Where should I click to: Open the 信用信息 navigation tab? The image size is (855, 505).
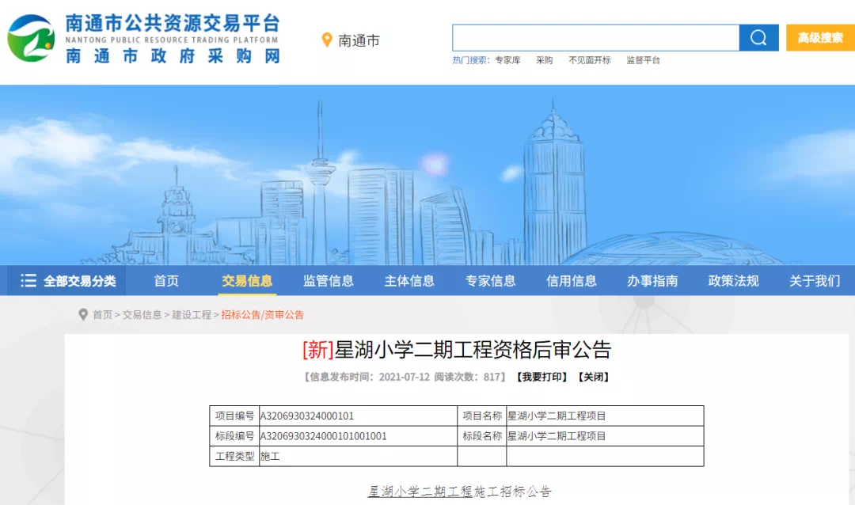(571, 281)
